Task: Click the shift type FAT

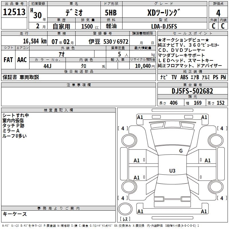Action: [x=8, y=60]
